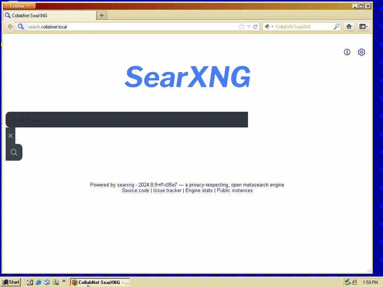Viewport: 383px width, 287px height.
Task: Open SearXNG preferences gear icon
Action: tap(361, 52)
